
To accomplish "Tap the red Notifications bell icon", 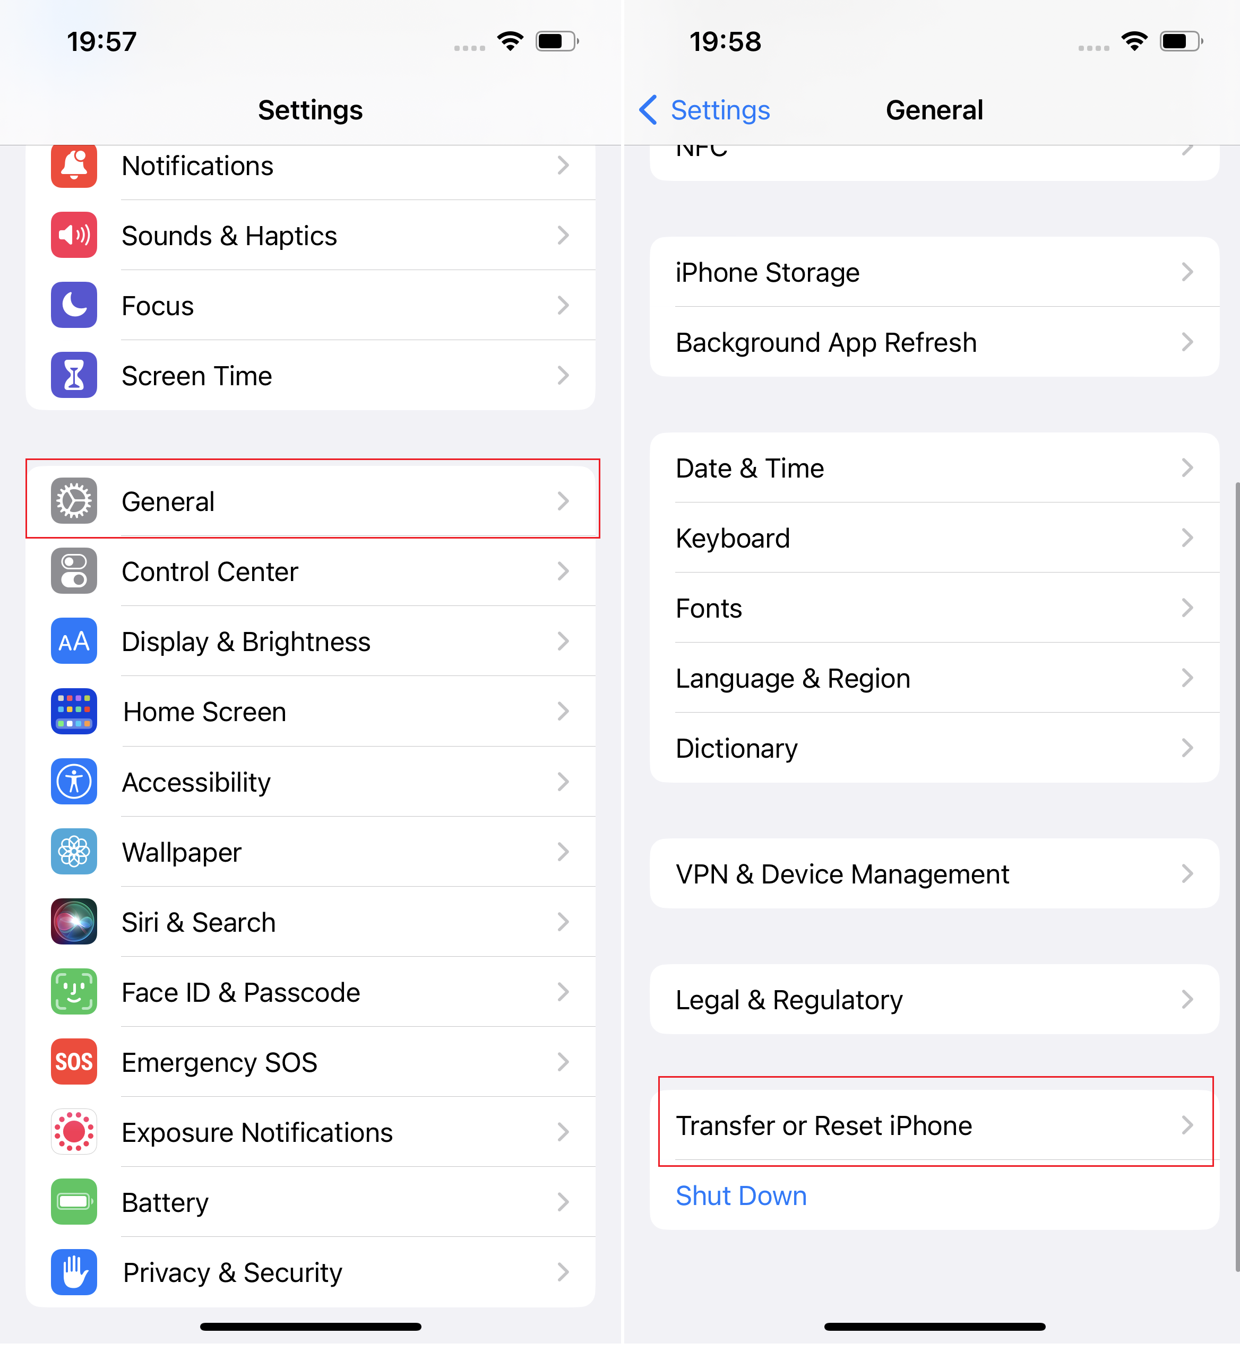I will [74, 166].
